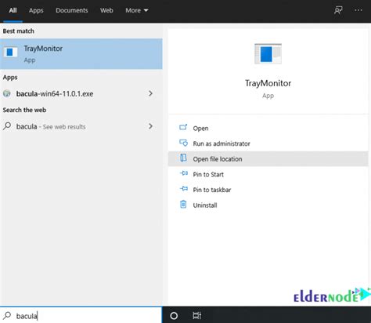Click the TrayMonitor icon in best match
Image resolution: width=371 pixels, height=323 pixels.
pos(10,52)
